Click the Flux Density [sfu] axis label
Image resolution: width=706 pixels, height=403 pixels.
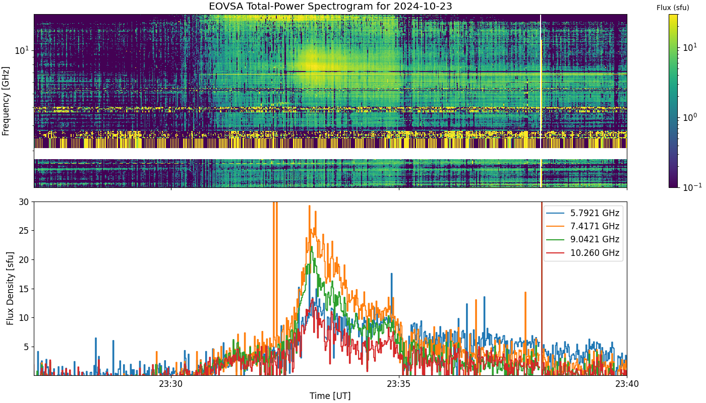coord(10,288)
